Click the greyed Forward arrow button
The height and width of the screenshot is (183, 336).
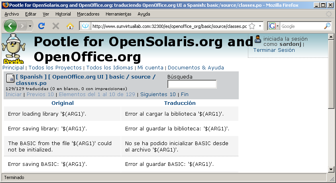click(x=22, y=26)
